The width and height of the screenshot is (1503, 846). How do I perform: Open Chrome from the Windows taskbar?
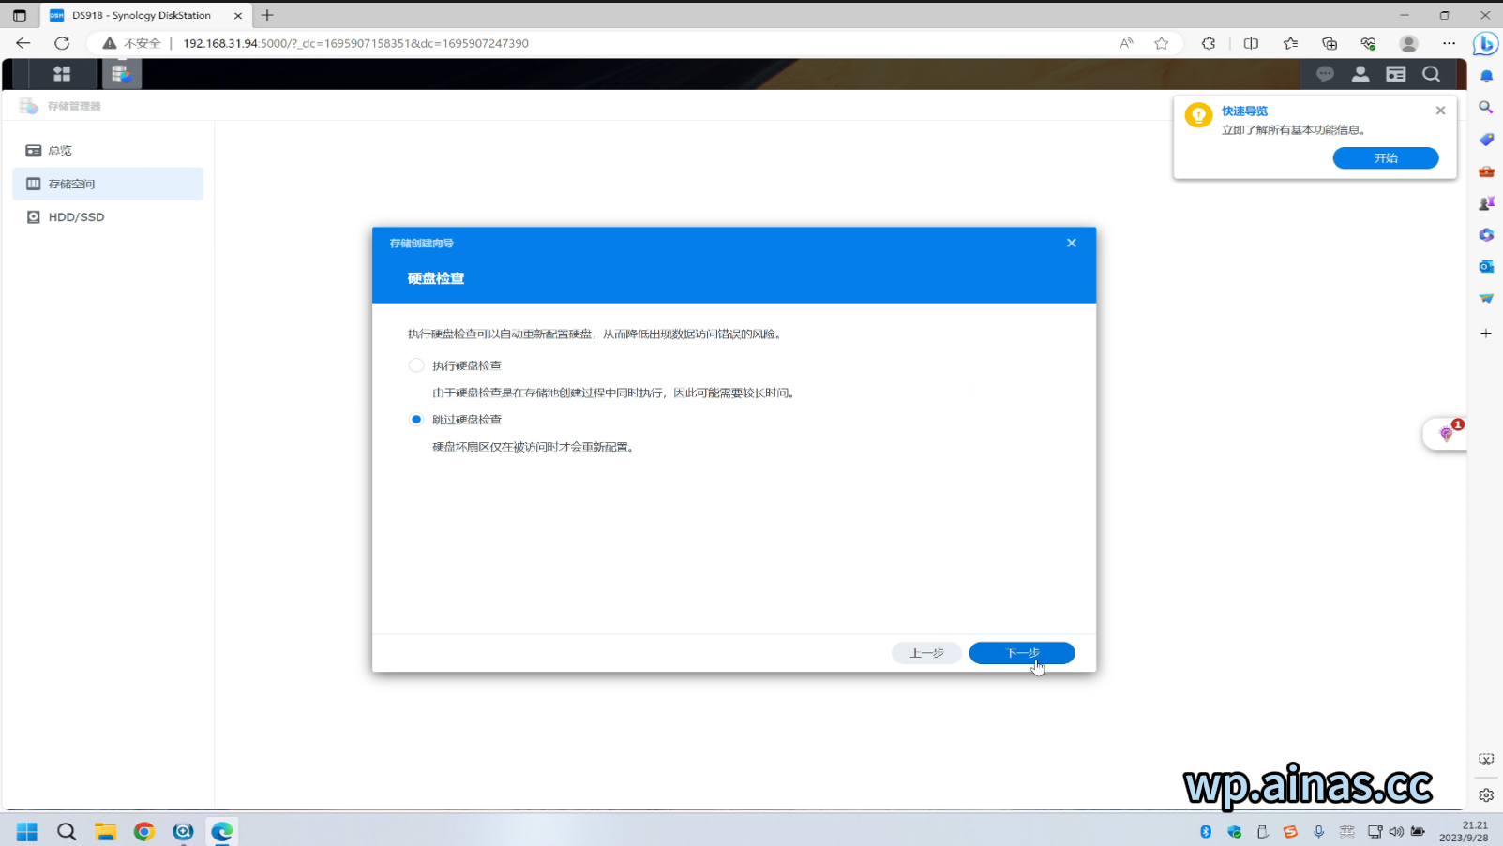(x=143, y=832)
